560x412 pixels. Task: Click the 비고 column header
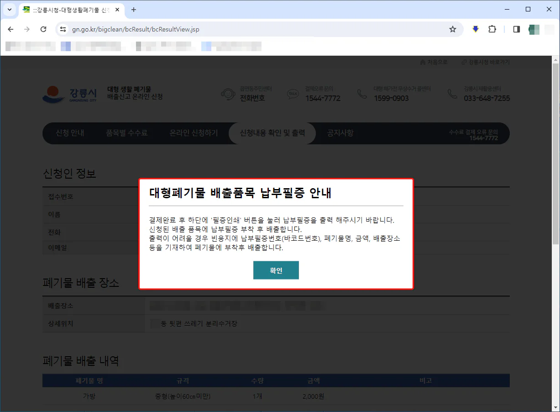click(425, 380)
